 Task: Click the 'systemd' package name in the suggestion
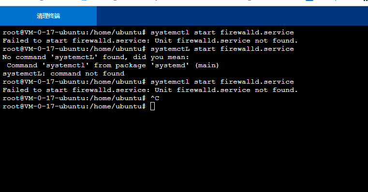(170, 65)
